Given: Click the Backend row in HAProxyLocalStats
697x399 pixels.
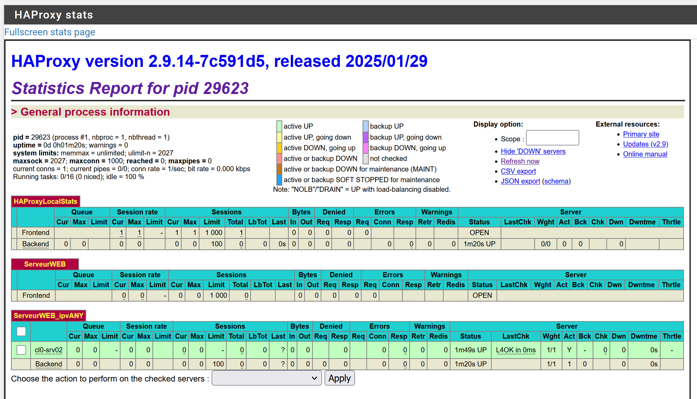Looking at the screenshot, I should click(x=347, y=244).
